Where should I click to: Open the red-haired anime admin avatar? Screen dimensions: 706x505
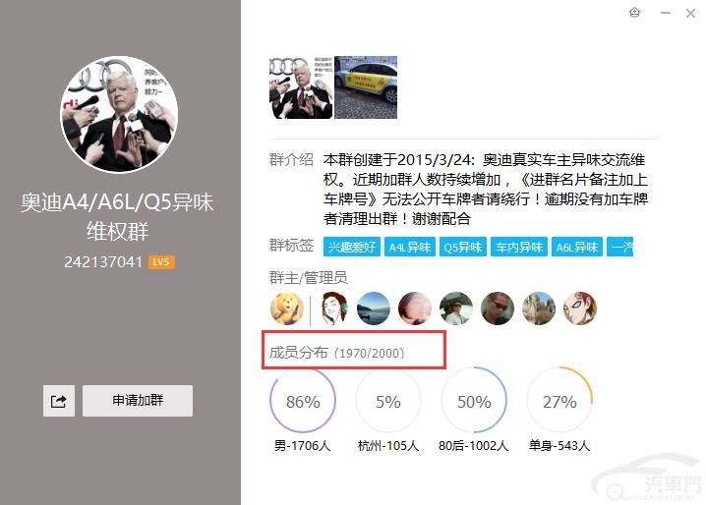pyautogui.click(x=580, y=309)
